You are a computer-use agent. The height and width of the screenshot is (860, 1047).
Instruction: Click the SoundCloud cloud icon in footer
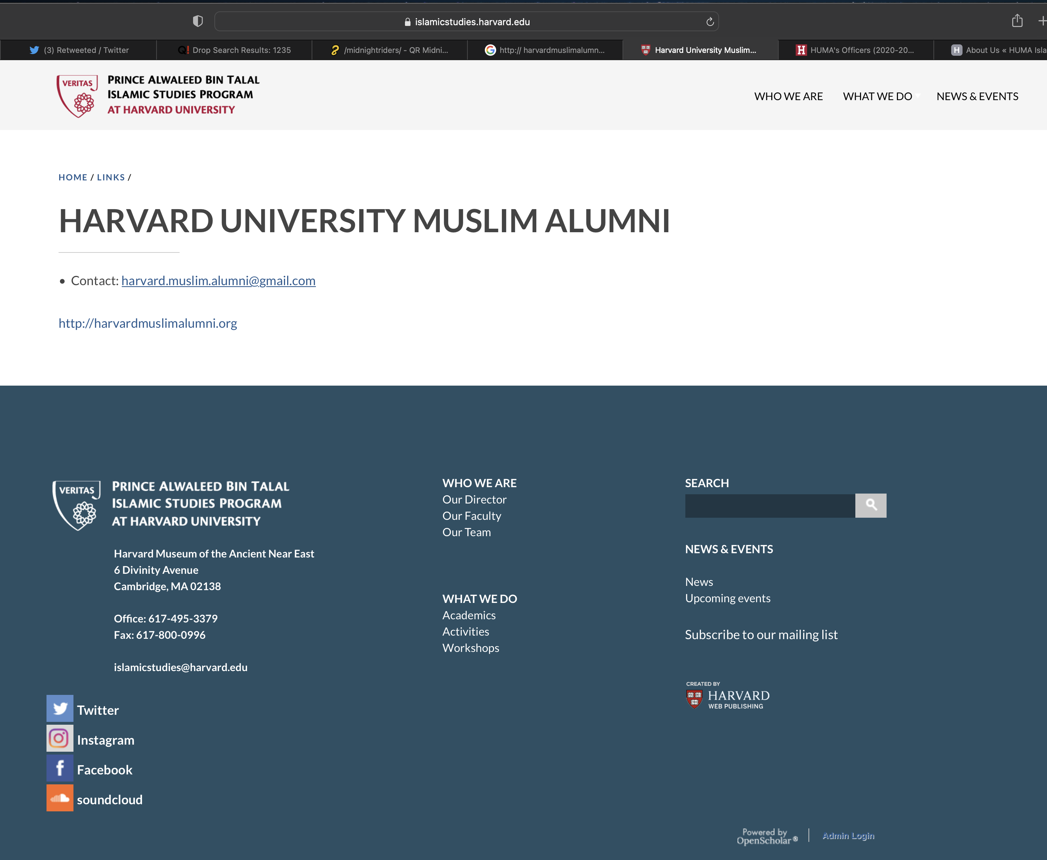click(x=60, y=798)
